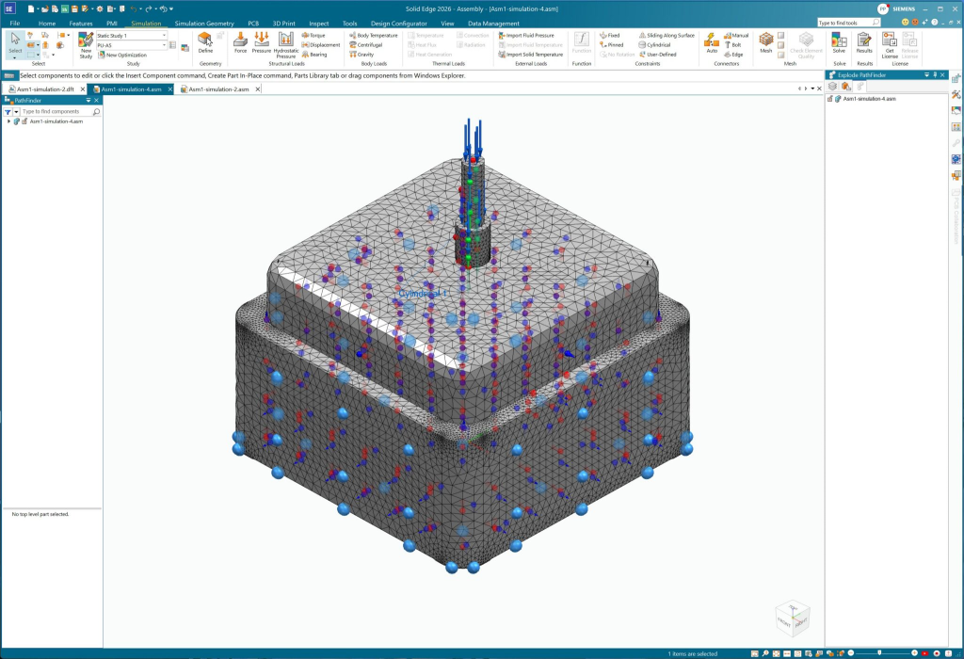Switch to the Features ribbon tab
This screenshot has height=659, width=964.
click(x=81, y=24)
